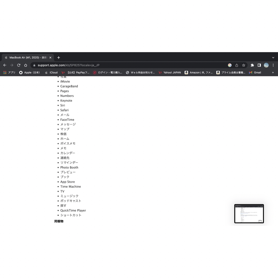Click the 株価 list item
The width and height of the screenshot is (278, 278).
pyautogui.click(x=64, y=134)
